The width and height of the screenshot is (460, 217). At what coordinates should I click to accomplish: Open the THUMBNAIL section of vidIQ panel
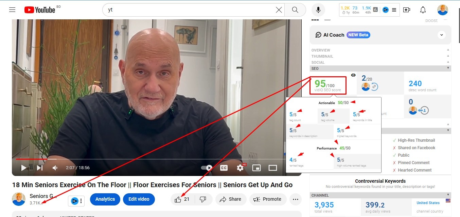pos(322,56)
